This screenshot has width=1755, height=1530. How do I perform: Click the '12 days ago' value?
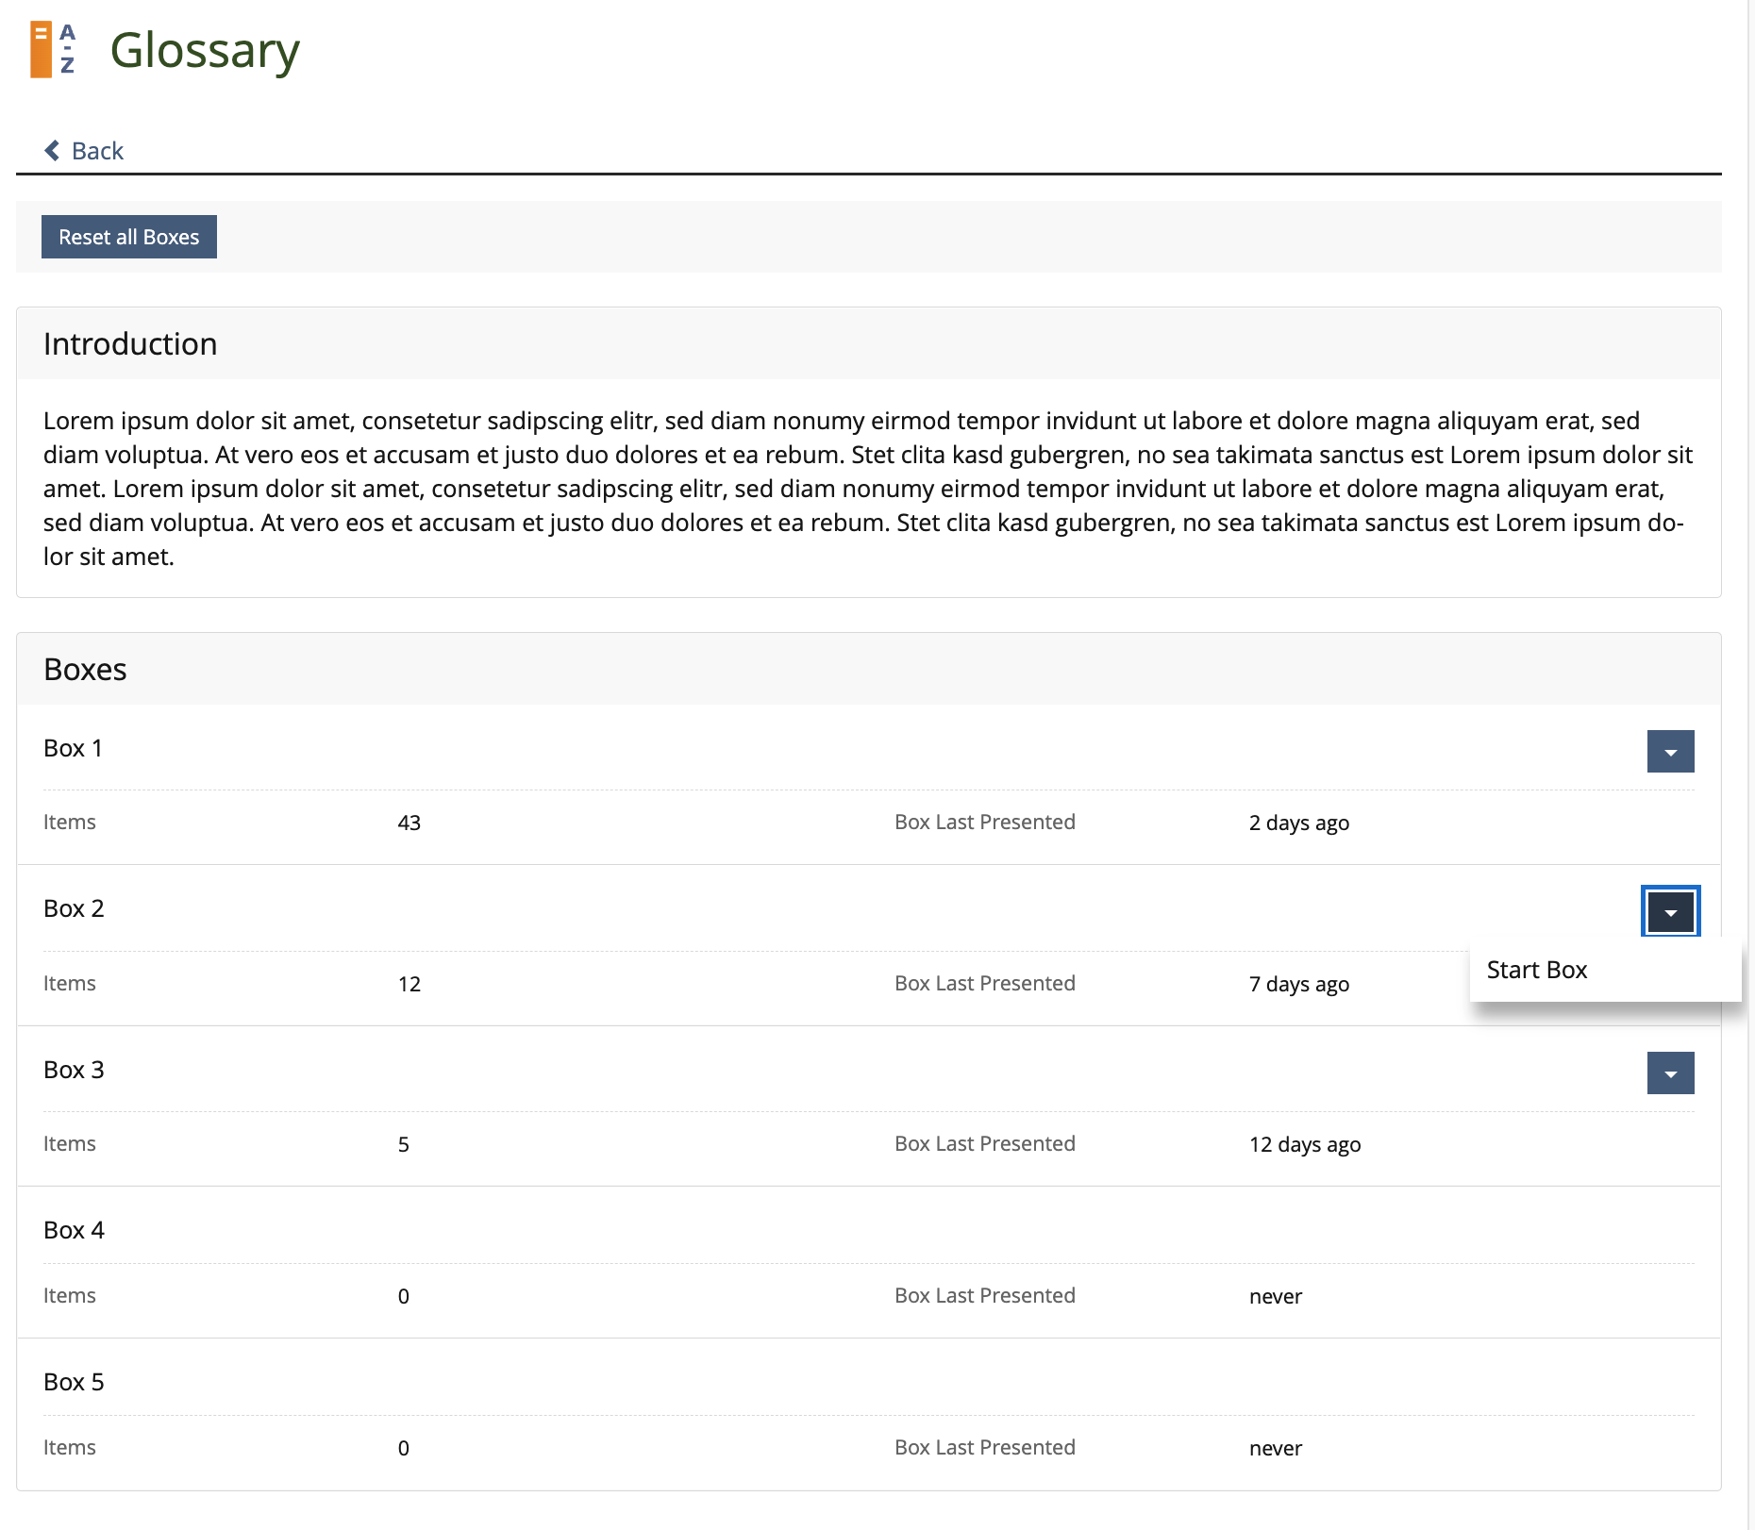pos(1304,1144)
